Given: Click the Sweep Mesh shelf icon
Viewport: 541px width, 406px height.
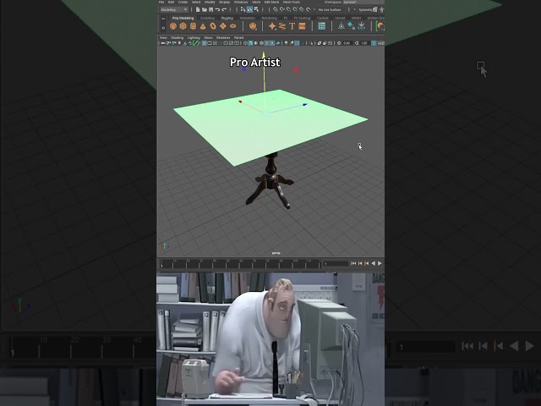Looking at the screenshot, I should click(x=281, y=26).
